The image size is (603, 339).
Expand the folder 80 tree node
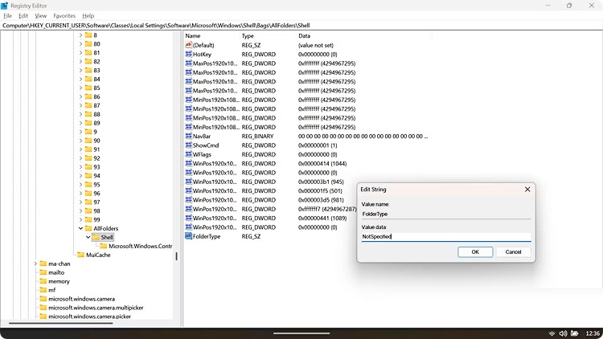pos(80,44)
